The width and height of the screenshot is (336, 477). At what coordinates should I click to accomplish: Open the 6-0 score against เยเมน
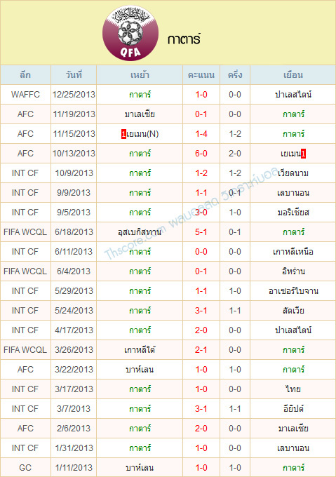(201, 154)
